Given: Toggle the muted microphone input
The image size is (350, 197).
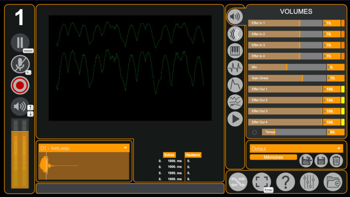Looking at the screenshot, I should [x=20, y=64].
